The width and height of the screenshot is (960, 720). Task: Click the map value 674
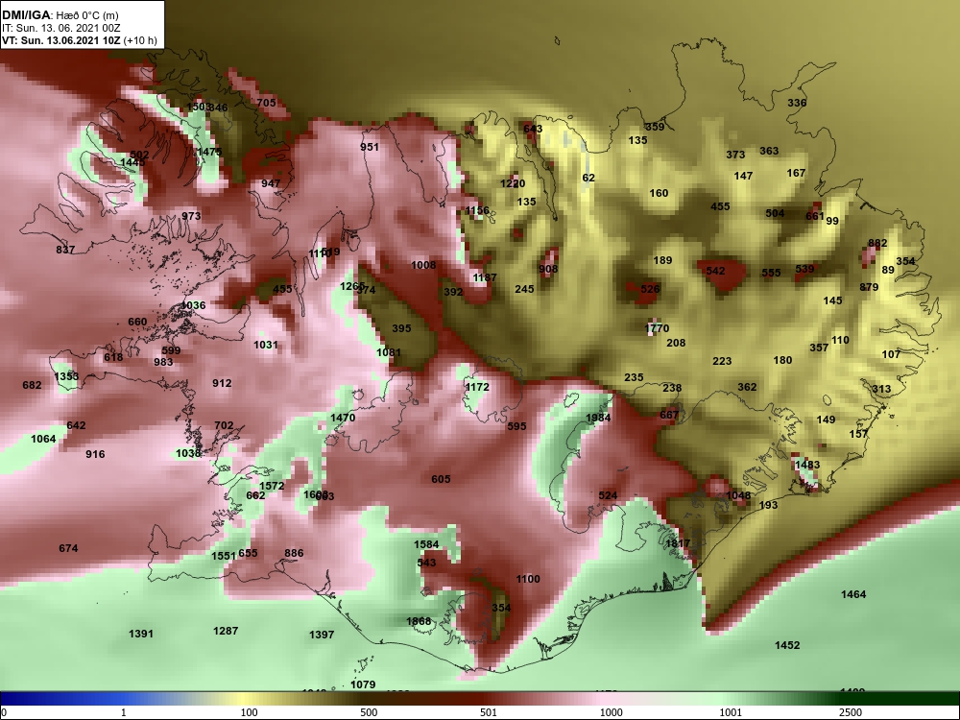click(x=68, y=548)
